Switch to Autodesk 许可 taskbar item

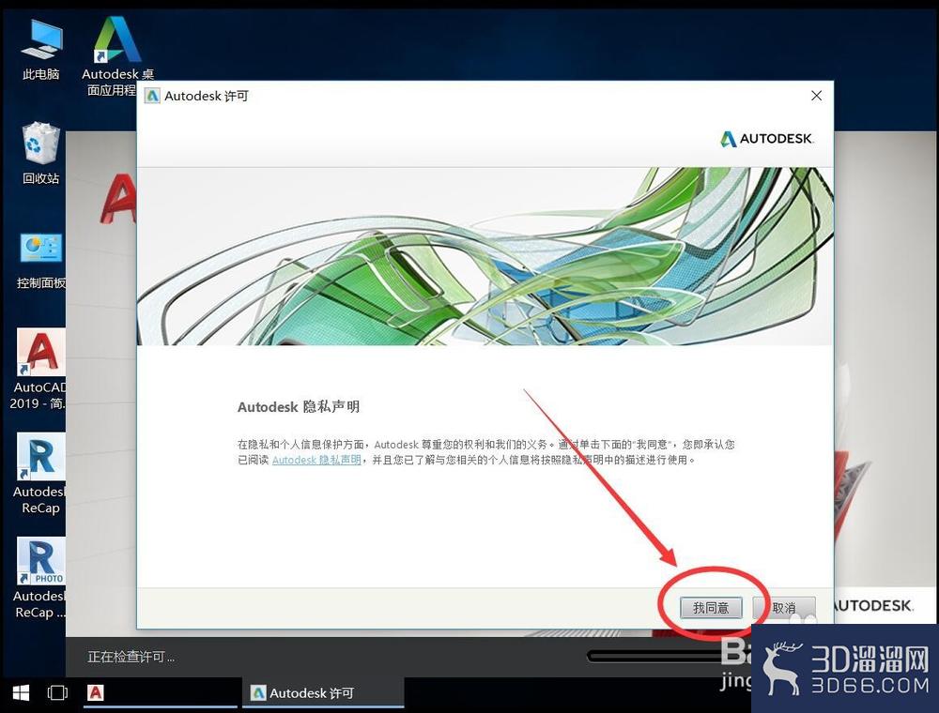(x=323, y=692)
